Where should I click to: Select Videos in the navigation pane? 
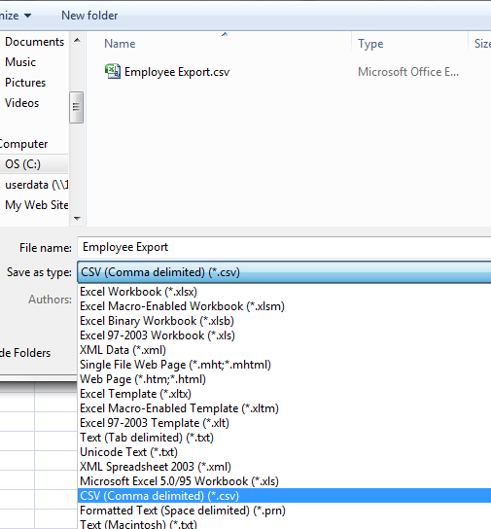22,103
